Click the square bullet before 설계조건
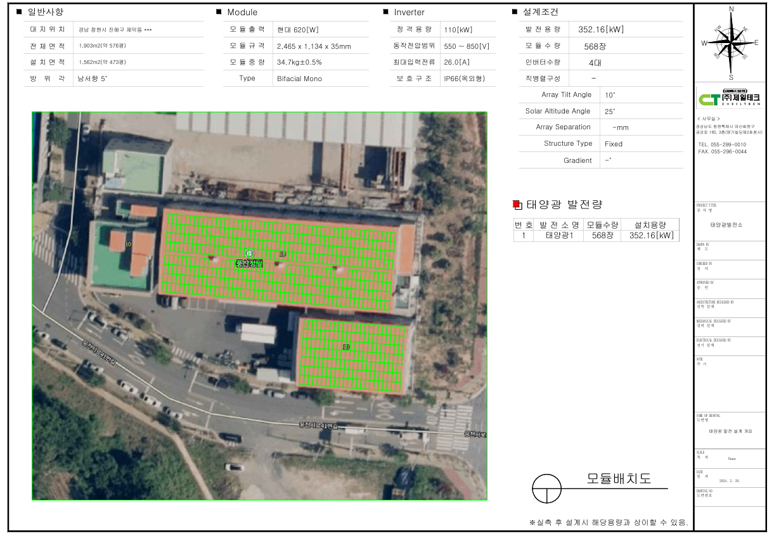774x536 pixels. (x=515, y=12)
